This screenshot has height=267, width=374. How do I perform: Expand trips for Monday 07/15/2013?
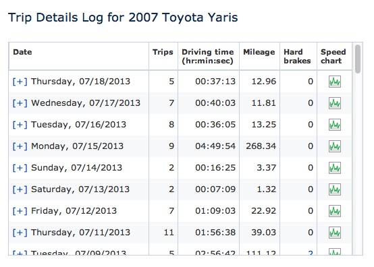[20, 146]
